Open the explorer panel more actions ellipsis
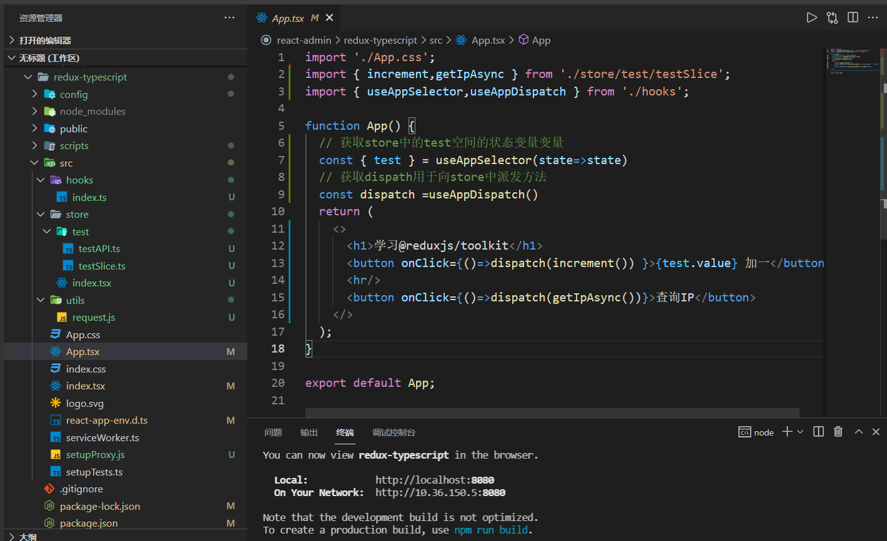Image resolution: width=887 pixels, height=541 pixels. click(230, 17)
